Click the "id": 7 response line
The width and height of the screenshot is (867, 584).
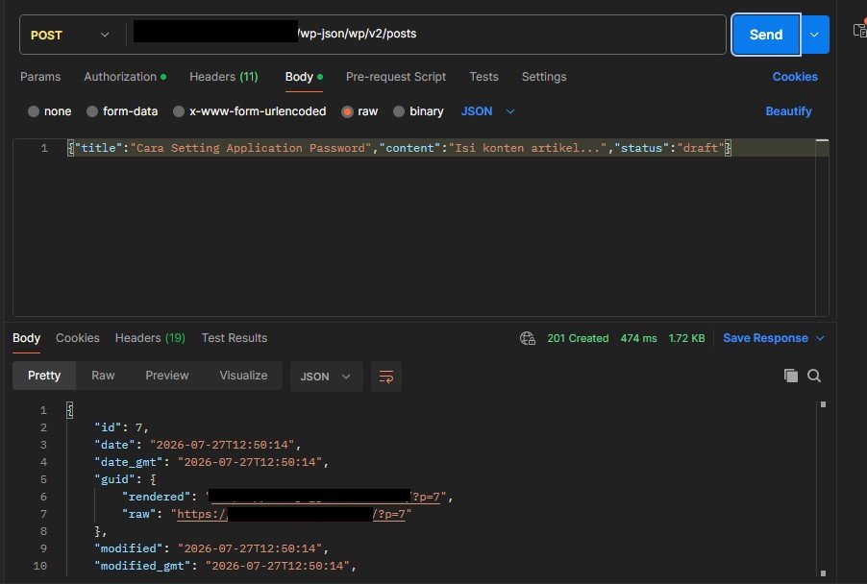(x=121, y=427)
